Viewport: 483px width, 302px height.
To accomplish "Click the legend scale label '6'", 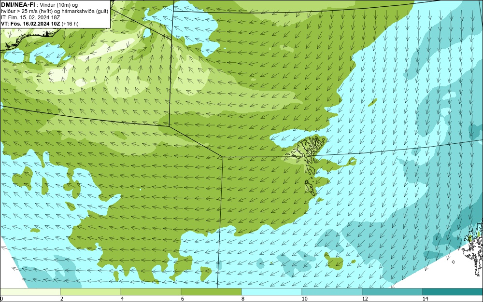I will point(183,299).
